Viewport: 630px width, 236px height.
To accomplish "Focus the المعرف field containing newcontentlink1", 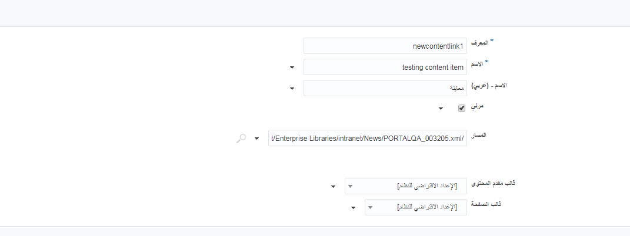I will [x=385, y=46].
